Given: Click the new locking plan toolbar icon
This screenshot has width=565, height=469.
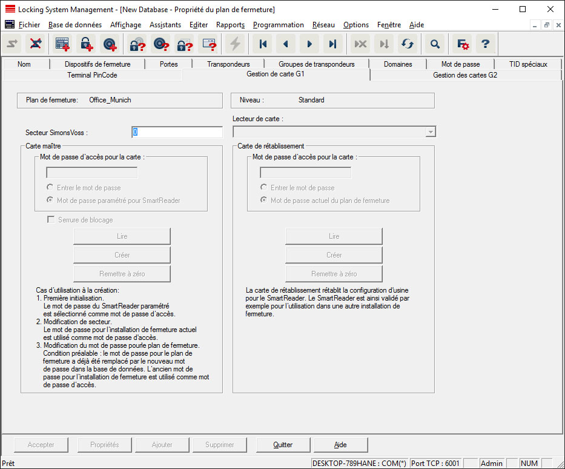Looking at the screenshot, I should [62, 44].
